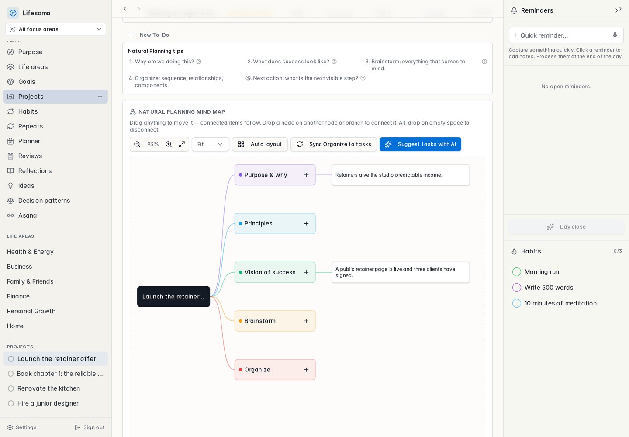Viewport: 629px width, 437px height.
Task: Open help for 'Why are we doing this?'
Action: (199, 62)
